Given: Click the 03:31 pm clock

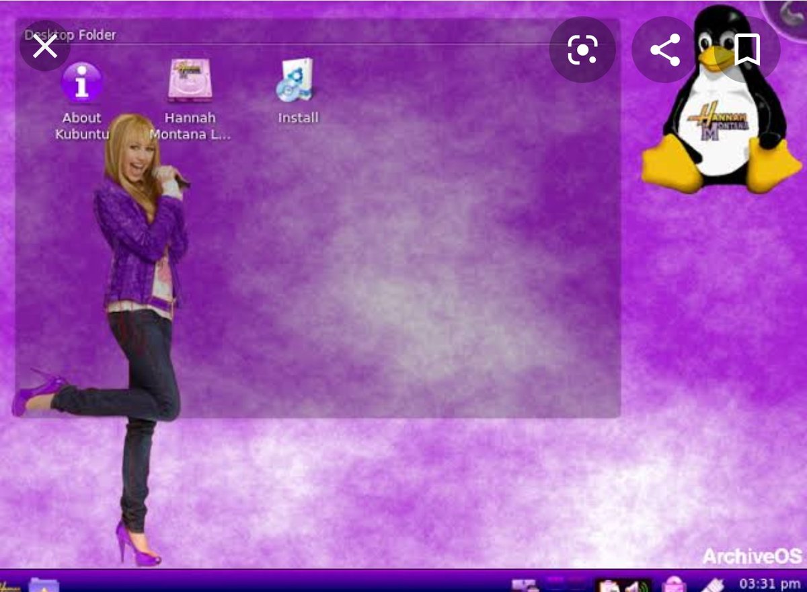Looking at the screenshot, I should (x=770, y=583).
